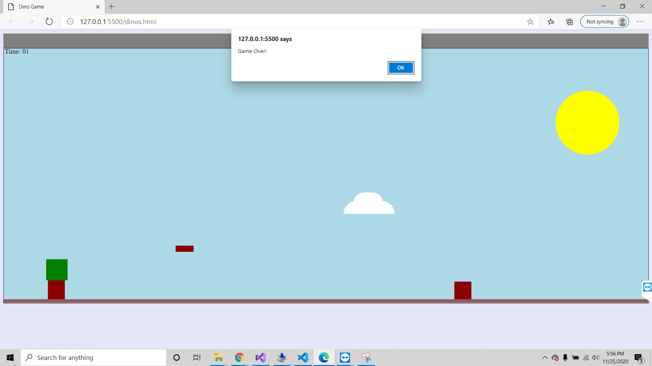Close the Dino Game tab

point(98,7)
